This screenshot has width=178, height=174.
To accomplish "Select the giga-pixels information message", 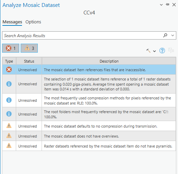I will (x=89, y=84).
